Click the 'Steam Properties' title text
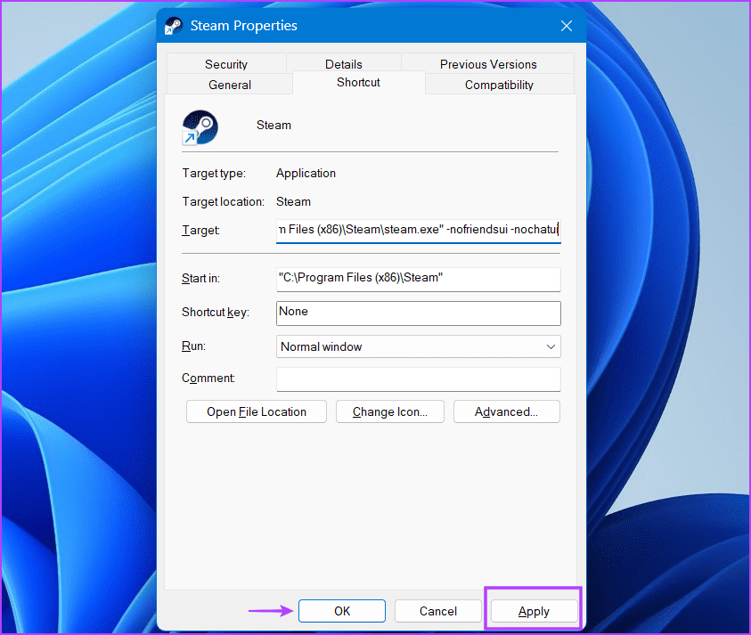 (x=244, y=25)
